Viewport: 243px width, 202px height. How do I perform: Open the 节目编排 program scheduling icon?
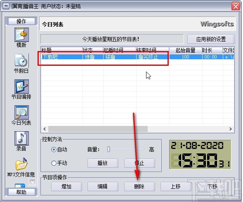click(x=21, y=86)
